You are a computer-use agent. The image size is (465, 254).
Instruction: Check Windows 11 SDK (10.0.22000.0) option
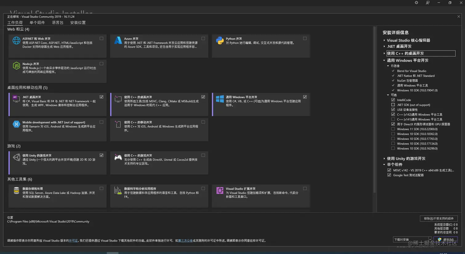(393, 129)
